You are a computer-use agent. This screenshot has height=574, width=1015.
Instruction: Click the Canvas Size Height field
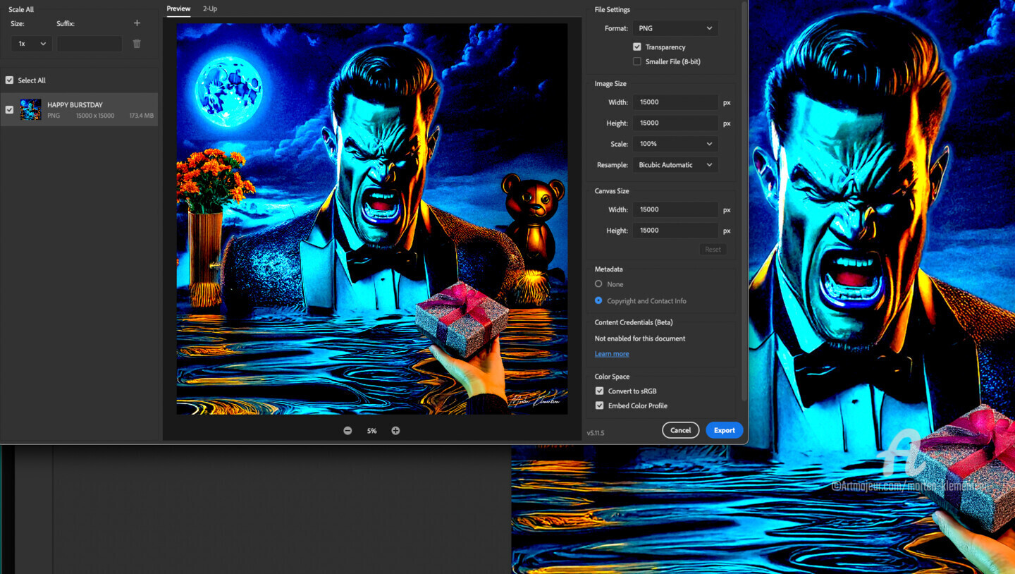coord(675,231)
